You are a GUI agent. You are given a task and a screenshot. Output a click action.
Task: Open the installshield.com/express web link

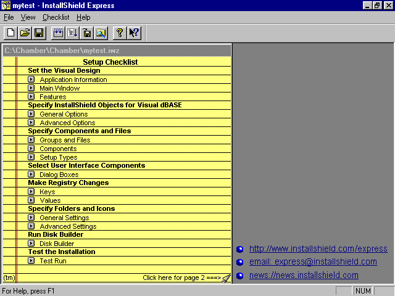point(318,249)
